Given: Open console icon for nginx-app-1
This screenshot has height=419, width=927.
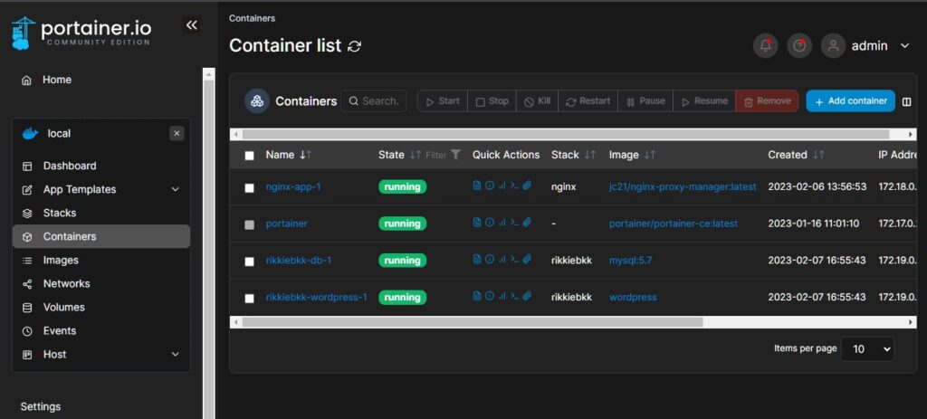Looking at the screenshot, I should tap(514, 186).
